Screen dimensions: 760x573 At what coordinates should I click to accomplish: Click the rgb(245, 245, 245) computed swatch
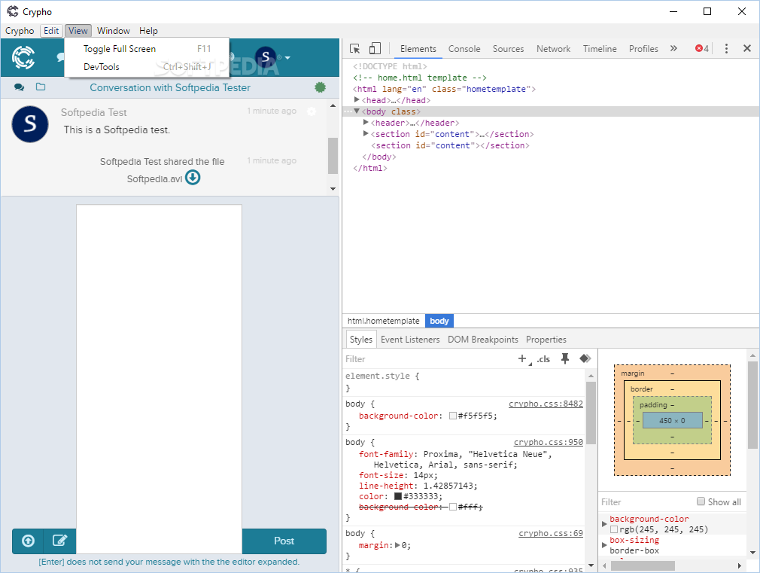coord(613,529)
